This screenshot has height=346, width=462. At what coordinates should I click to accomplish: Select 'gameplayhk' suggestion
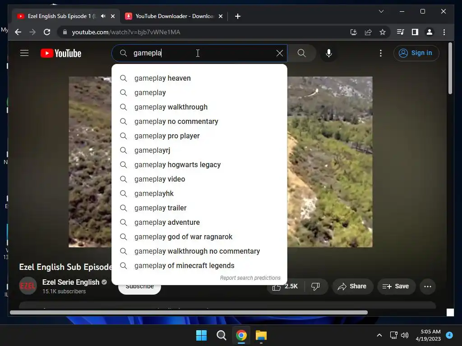pyautogui.click(x=199, y=194)
